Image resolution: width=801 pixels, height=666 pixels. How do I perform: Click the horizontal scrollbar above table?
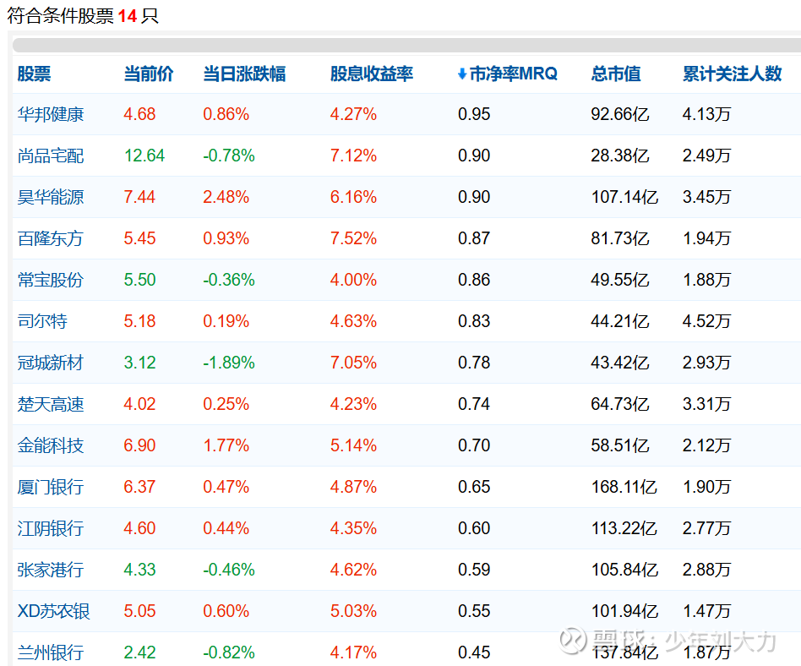point(406,45)
